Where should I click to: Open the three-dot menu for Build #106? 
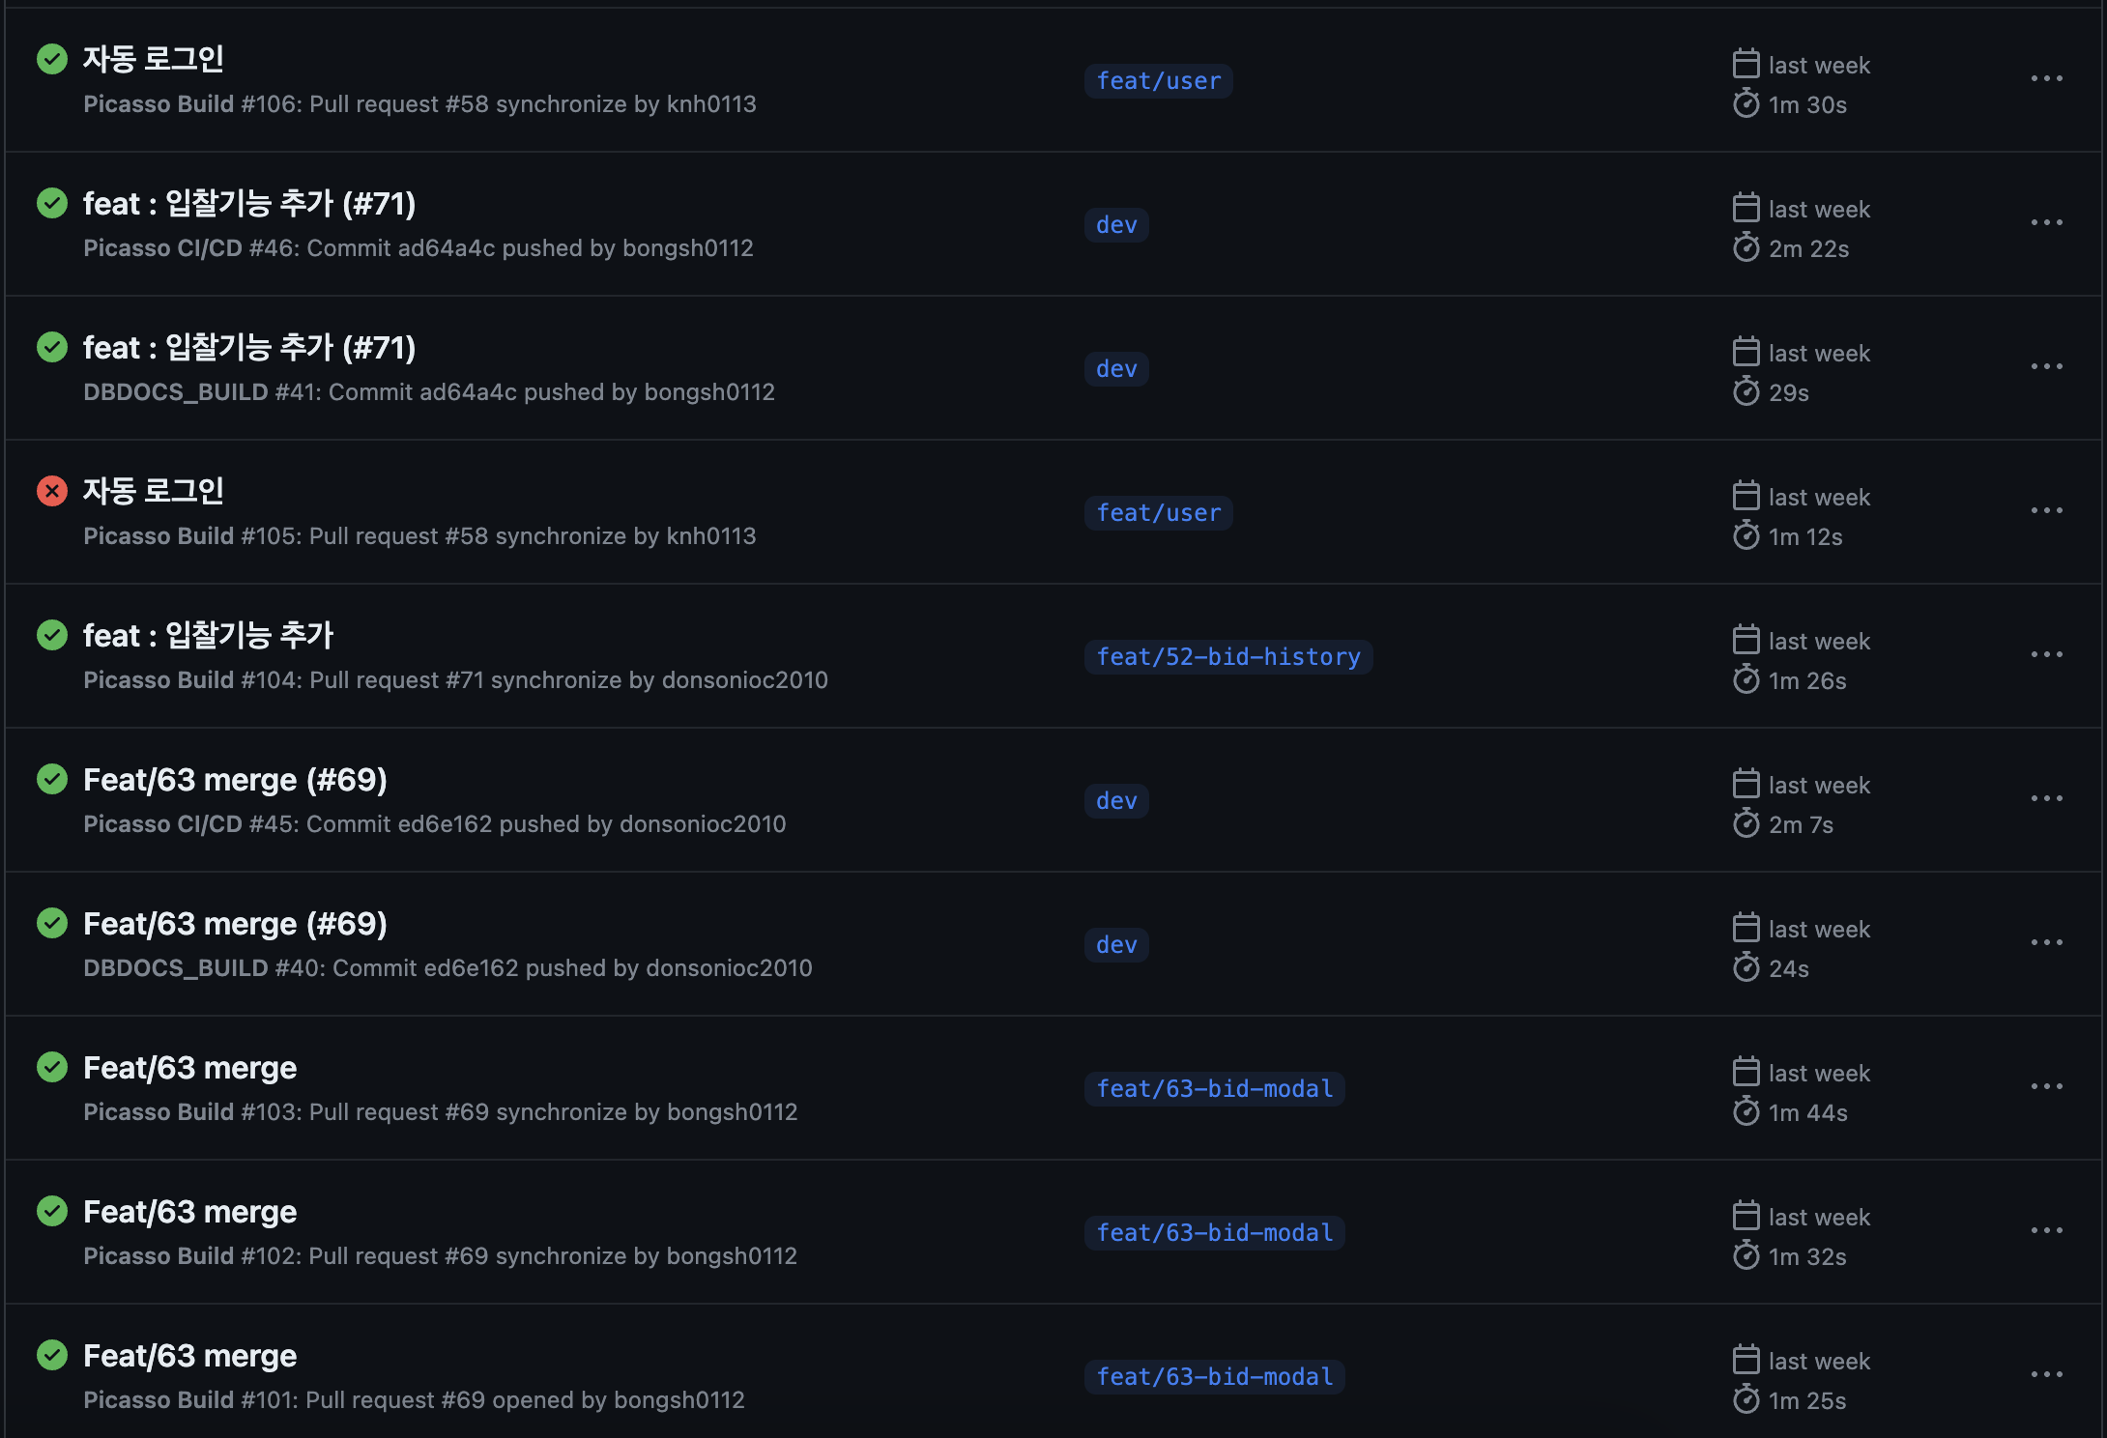(x=2046, y=79)
